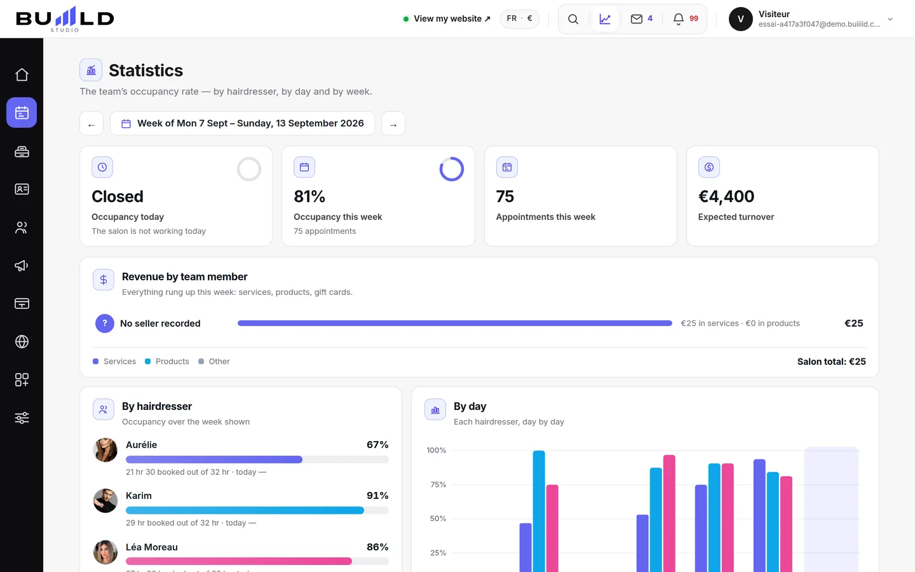Click the 100% cyan bar in By day chart
This screenshot has width=915, height=572.
539,511
